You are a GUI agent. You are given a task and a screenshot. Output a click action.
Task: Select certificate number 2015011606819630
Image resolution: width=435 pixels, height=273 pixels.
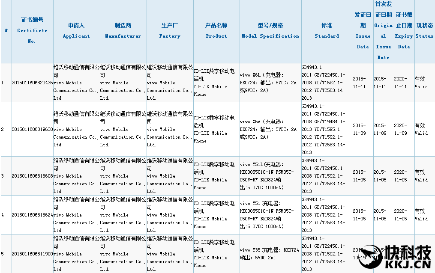[32, 129]
